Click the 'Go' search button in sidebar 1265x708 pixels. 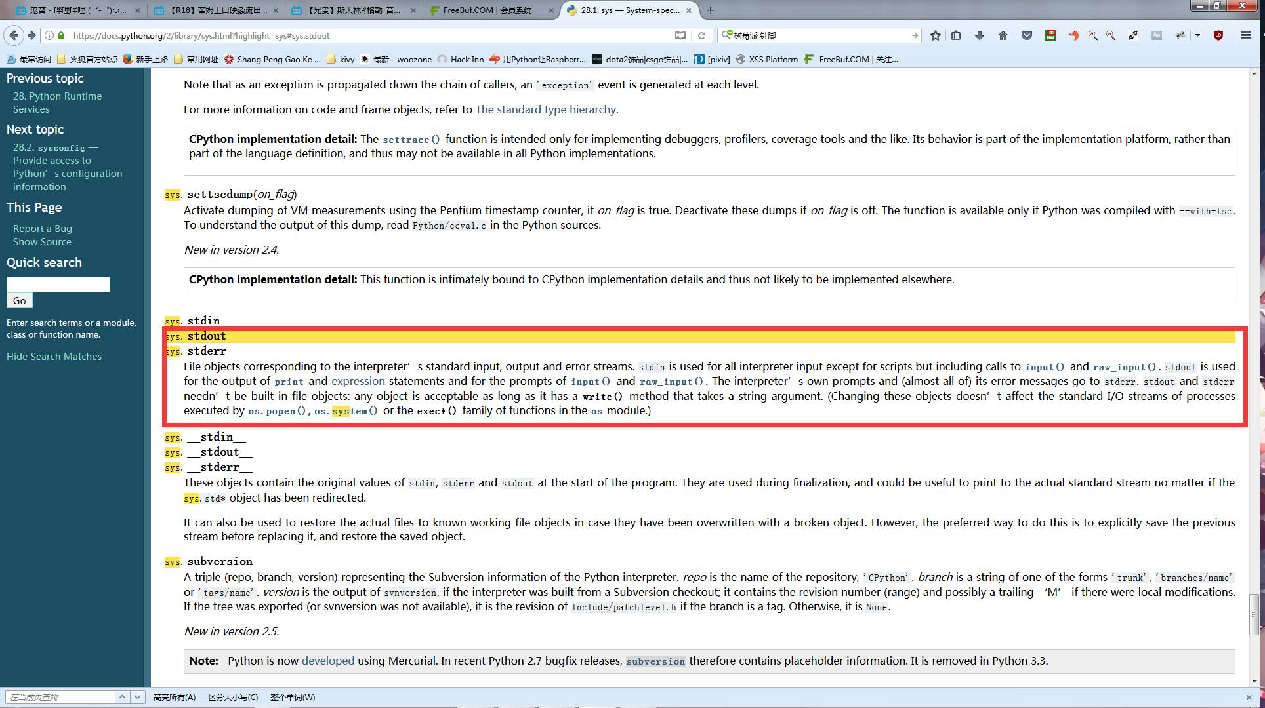(x=19, y=300)
